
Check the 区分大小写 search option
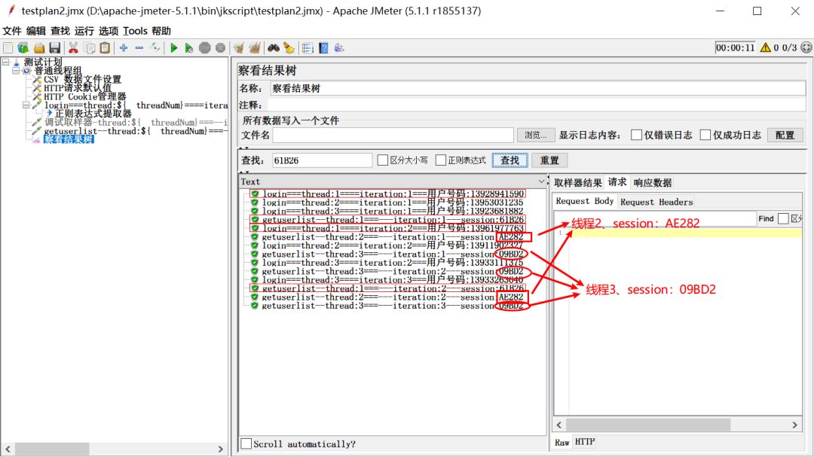[383, 160]
